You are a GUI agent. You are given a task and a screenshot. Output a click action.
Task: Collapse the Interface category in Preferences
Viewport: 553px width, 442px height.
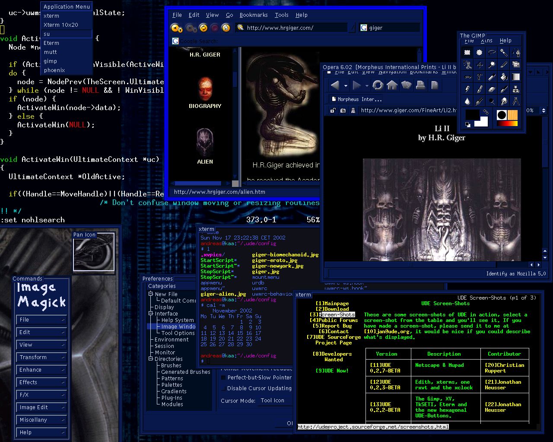pos(151,313)
